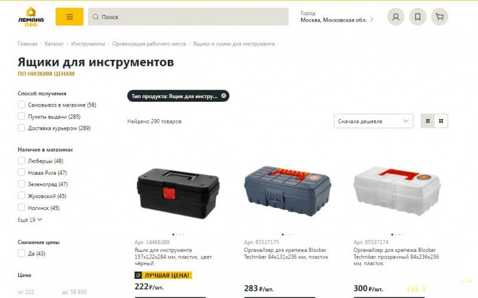Open the Сначала дешевле sort dropdown
The image size is (478, 298).
click(x=373, y=121)
